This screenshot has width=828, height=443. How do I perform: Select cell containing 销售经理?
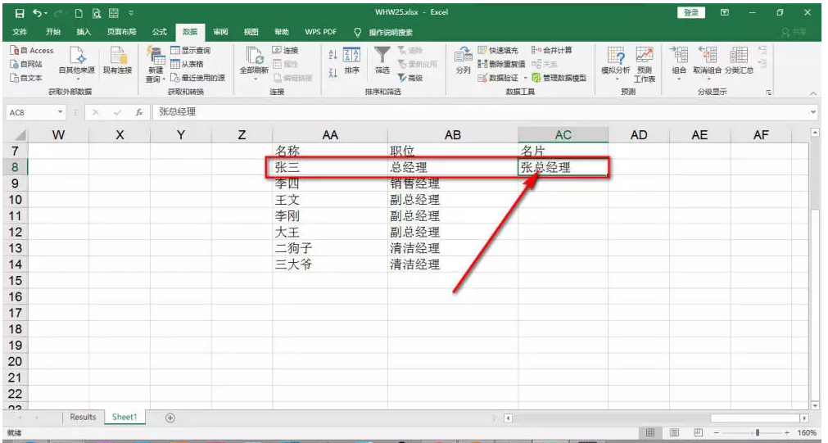(453, 183)
